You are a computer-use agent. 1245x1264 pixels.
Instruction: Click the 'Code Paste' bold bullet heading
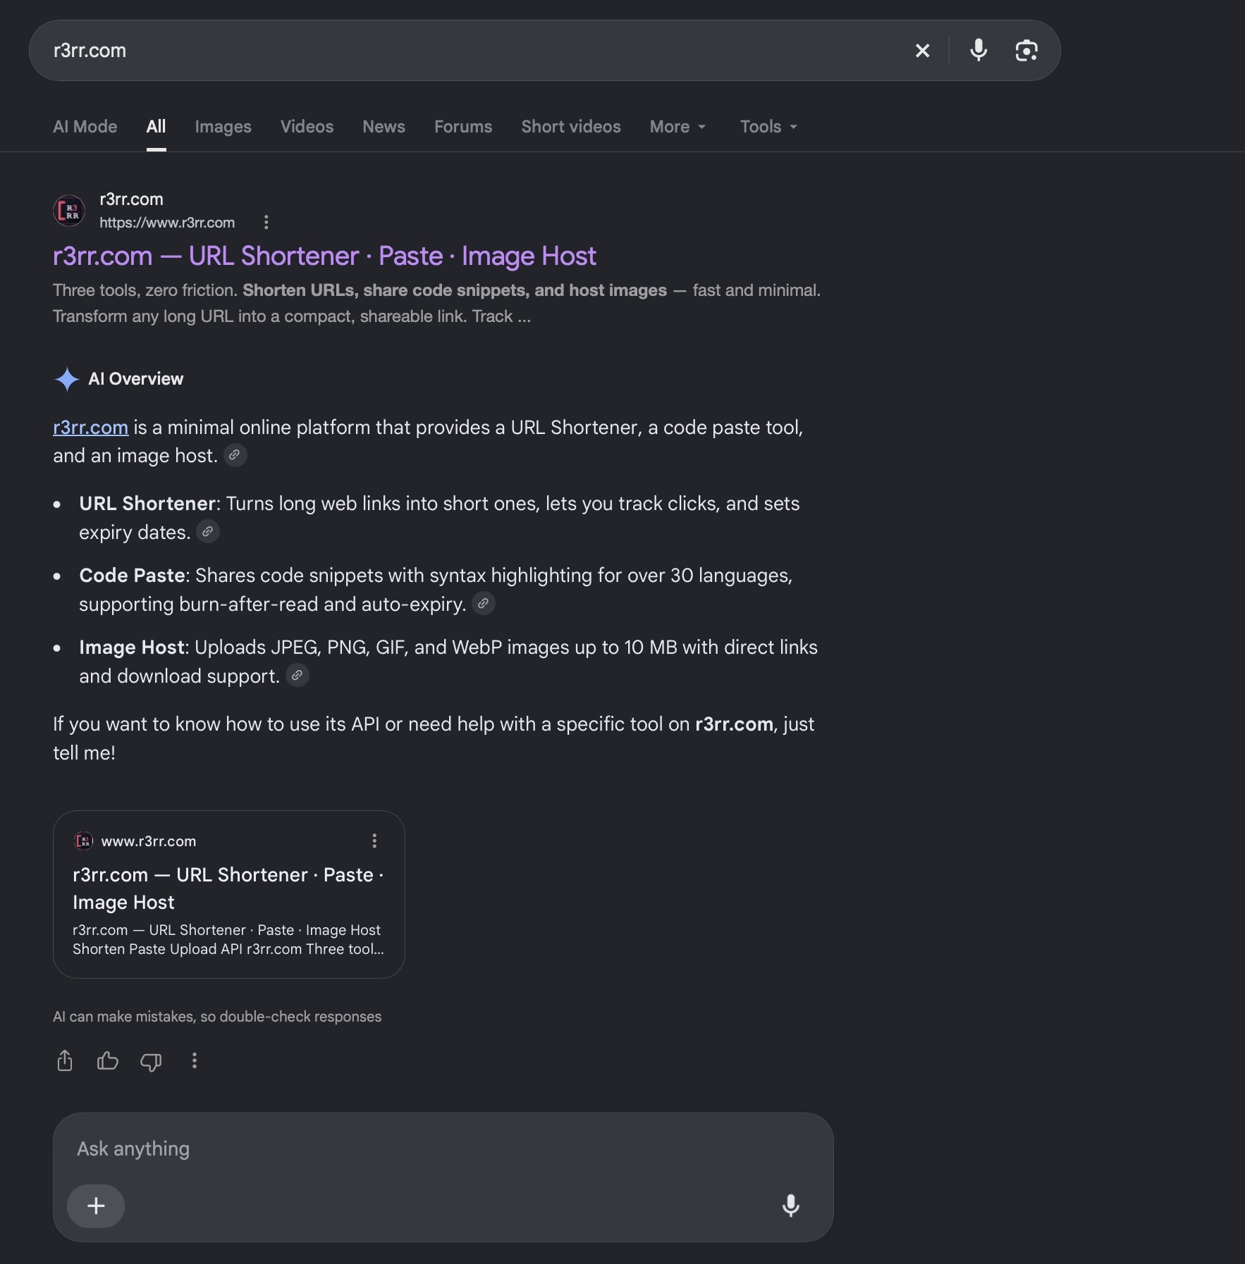point(132,576)
